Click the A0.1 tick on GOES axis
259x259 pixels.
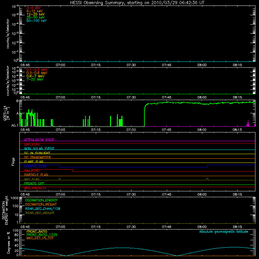click(x=15, y=126)
